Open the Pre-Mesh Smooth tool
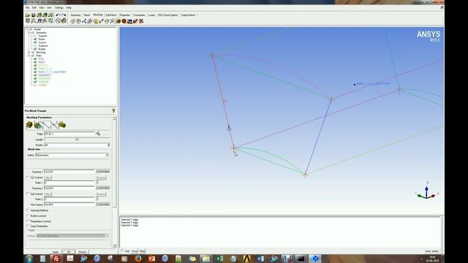Image resolution: width=468 pixels, height=263 pixels. [x=129, y=21]
